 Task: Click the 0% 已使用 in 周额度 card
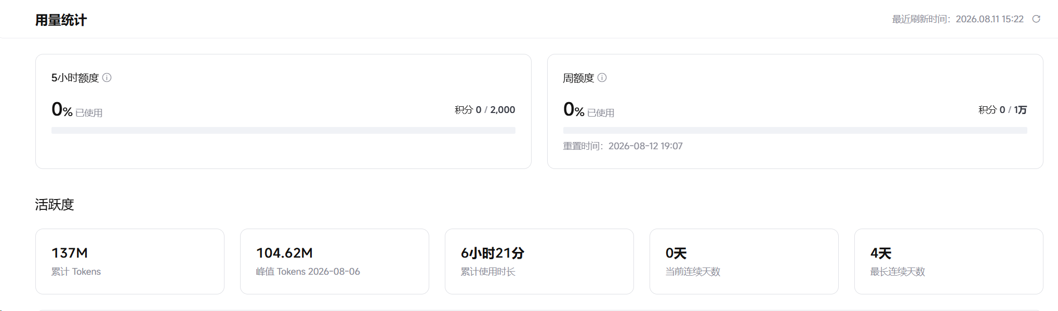point(589,110)
